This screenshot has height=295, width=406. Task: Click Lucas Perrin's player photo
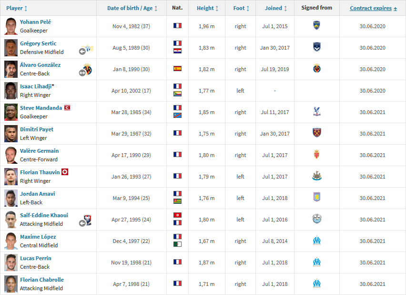[x=11, y=263]
